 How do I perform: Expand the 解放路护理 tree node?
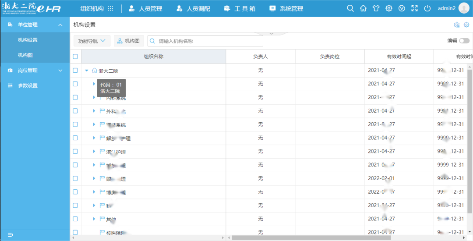coord(94,138)
